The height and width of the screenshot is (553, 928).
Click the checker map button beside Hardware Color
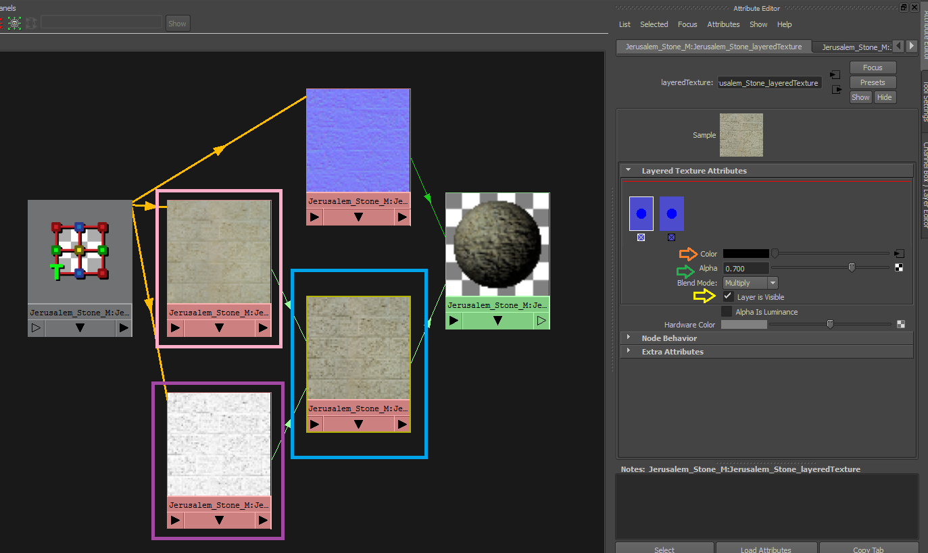coord(900,324)
